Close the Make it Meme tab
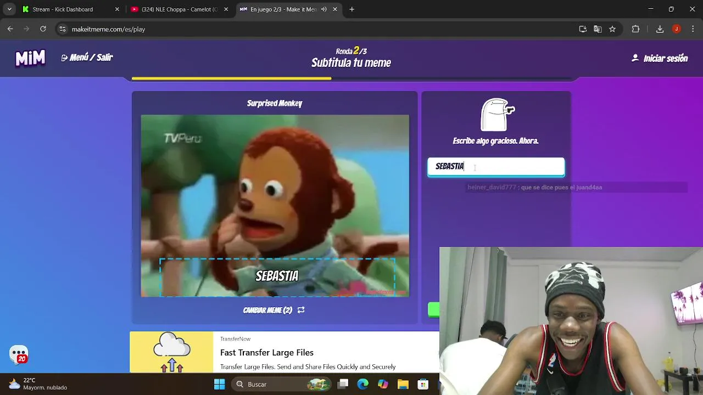 click(335, 9)
